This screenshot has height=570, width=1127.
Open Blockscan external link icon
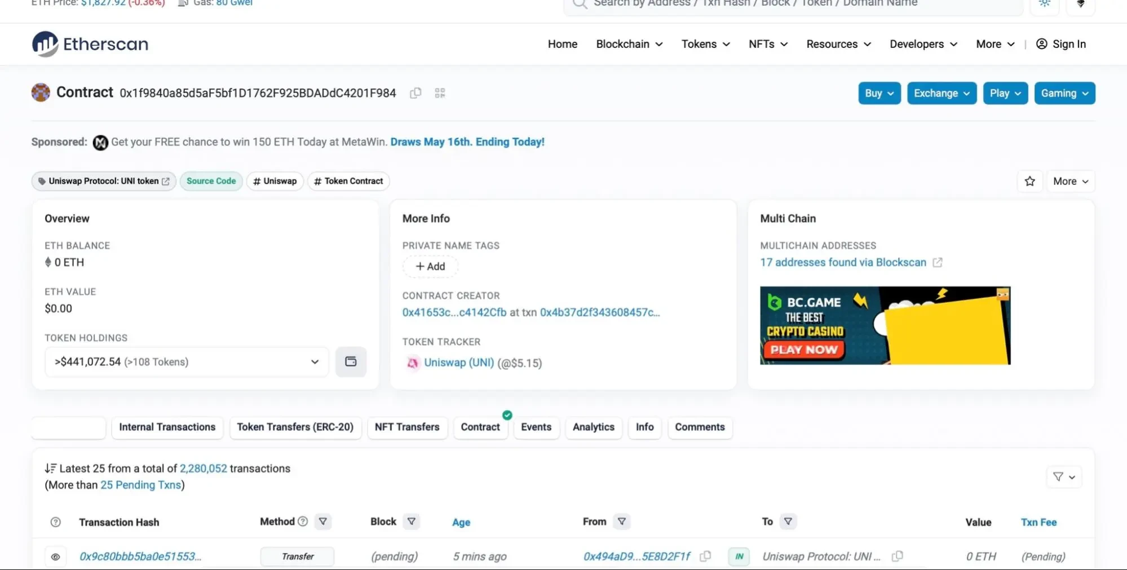pos(937,263)
